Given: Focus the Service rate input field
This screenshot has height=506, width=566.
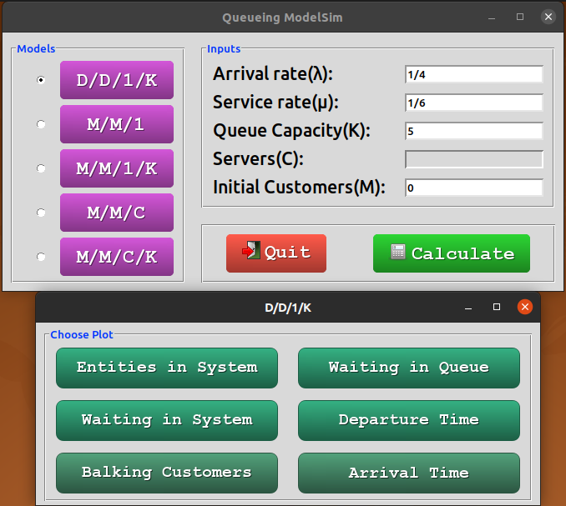Looking at the screenshot, I should point(473,103).
